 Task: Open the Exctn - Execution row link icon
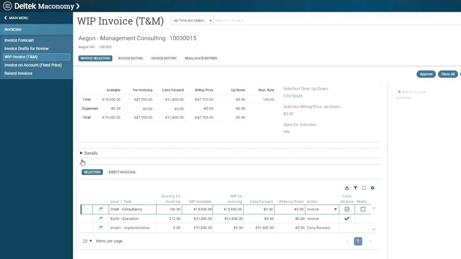pyautogui.click(x=101, y=218)
